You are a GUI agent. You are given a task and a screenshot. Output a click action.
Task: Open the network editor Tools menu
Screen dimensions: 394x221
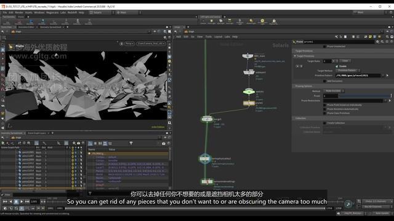click(209, 37)
